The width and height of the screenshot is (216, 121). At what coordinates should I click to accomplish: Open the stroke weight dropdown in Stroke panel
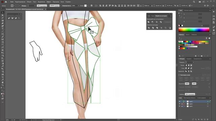click(193, 62)
